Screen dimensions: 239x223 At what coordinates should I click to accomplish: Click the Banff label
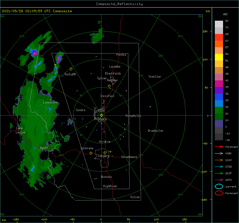[x=44, y=148]
